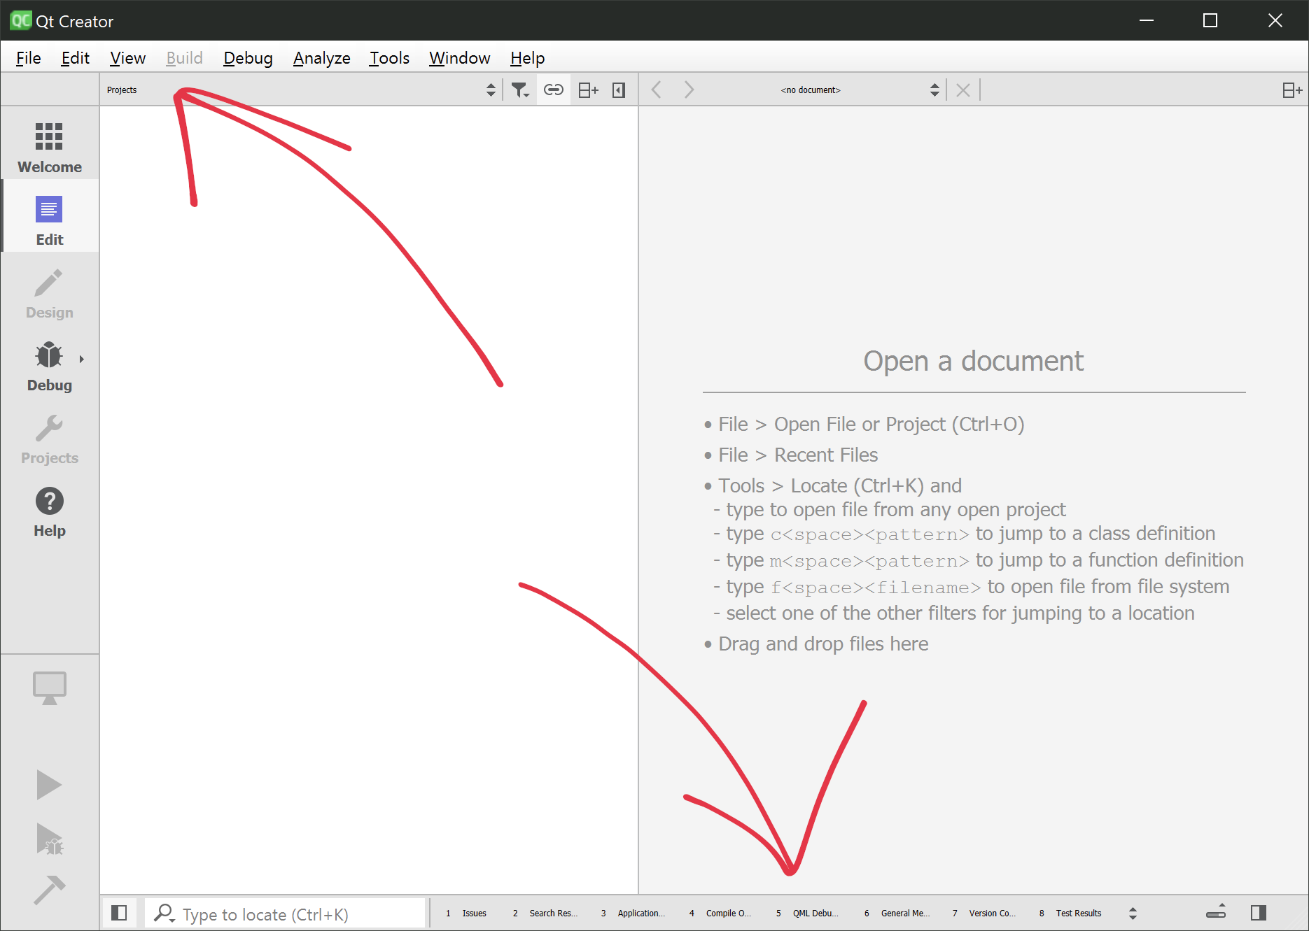
Task: Click the progress details toggle icon
Action: [x=1216, y=911]
